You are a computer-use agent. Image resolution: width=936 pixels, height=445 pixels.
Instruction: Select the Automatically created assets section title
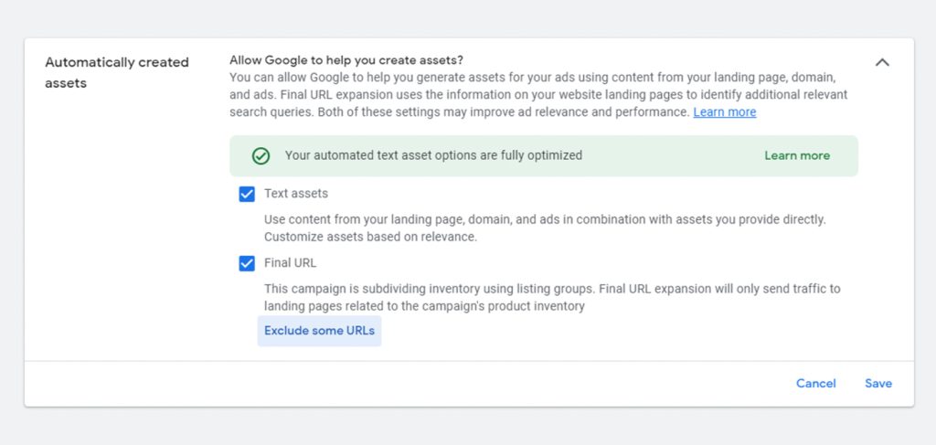[117, 73]
